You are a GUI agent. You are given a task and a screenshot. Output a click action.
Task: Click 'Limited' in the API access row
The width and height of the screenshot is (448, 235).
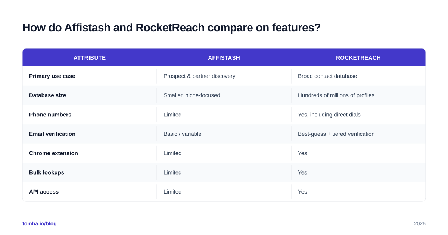(x=172, y=192)
